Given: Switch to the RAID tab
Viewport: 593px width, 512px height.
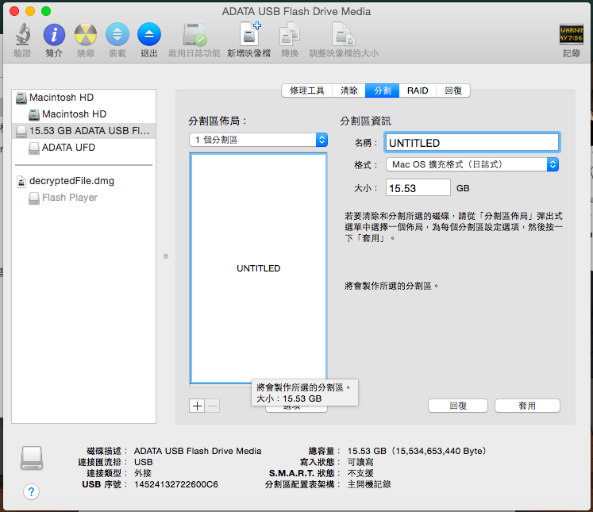Looking at the screenshot, I should pos(418,90).
